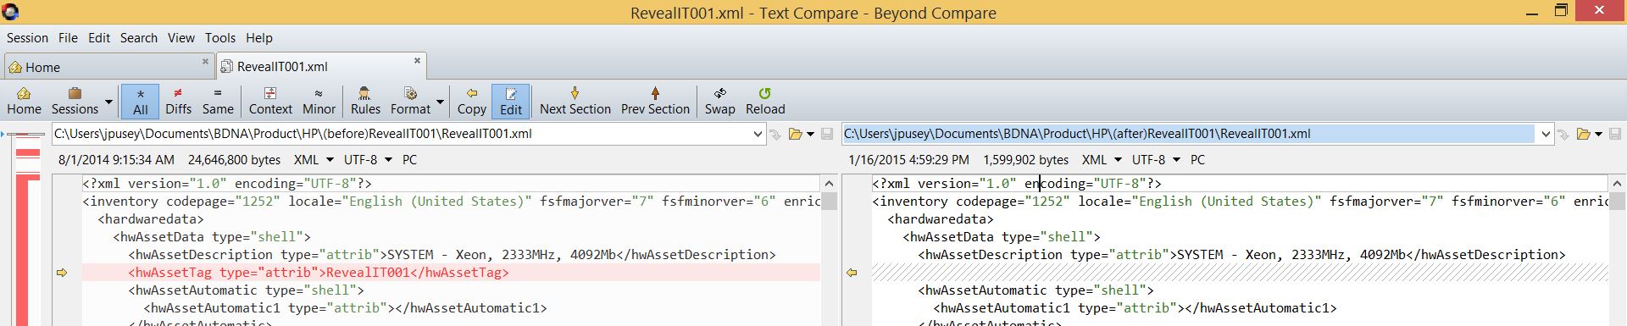The image size is (1627, 326).
Task: Click the right pane copy-to-left arrow
Action: point(852,273)
